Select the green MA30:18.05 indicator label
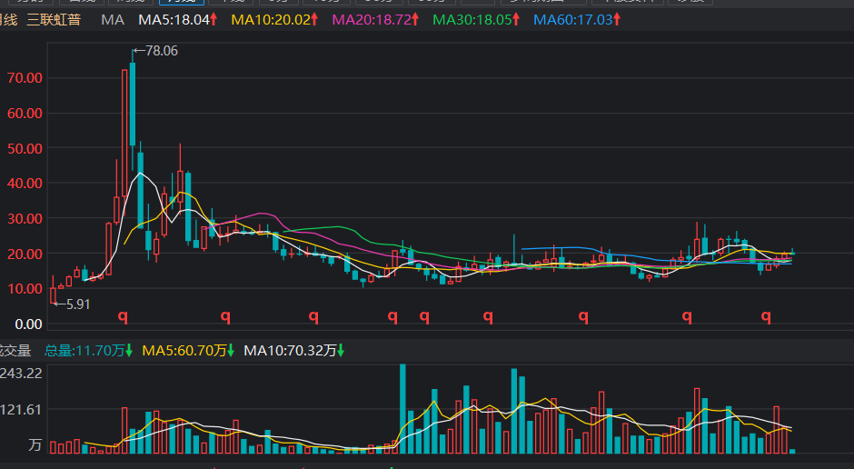Image resolution: width=854 pixels, height=469 pixels. tap(475, 19)
